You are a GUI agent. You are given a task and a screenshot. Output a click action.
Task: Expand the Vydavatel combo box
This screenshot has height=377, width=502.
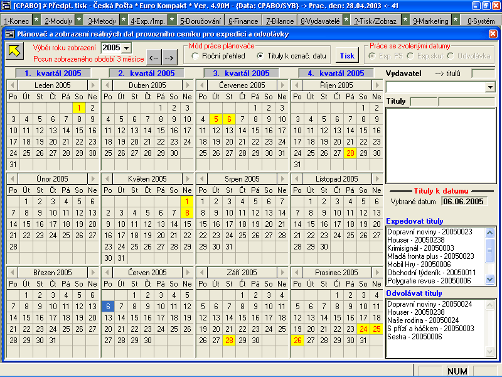click(490, 87)
